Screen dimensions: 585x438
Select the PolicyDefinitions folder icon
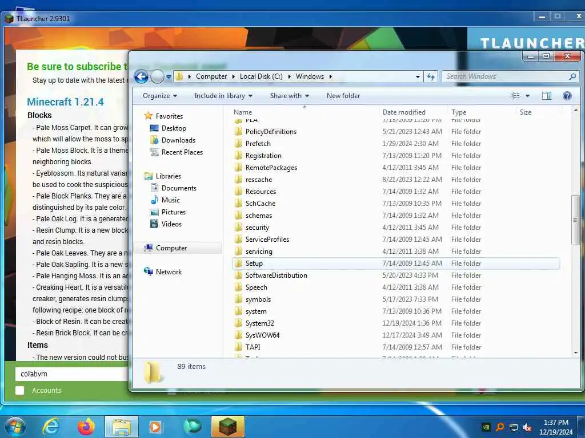238,132
